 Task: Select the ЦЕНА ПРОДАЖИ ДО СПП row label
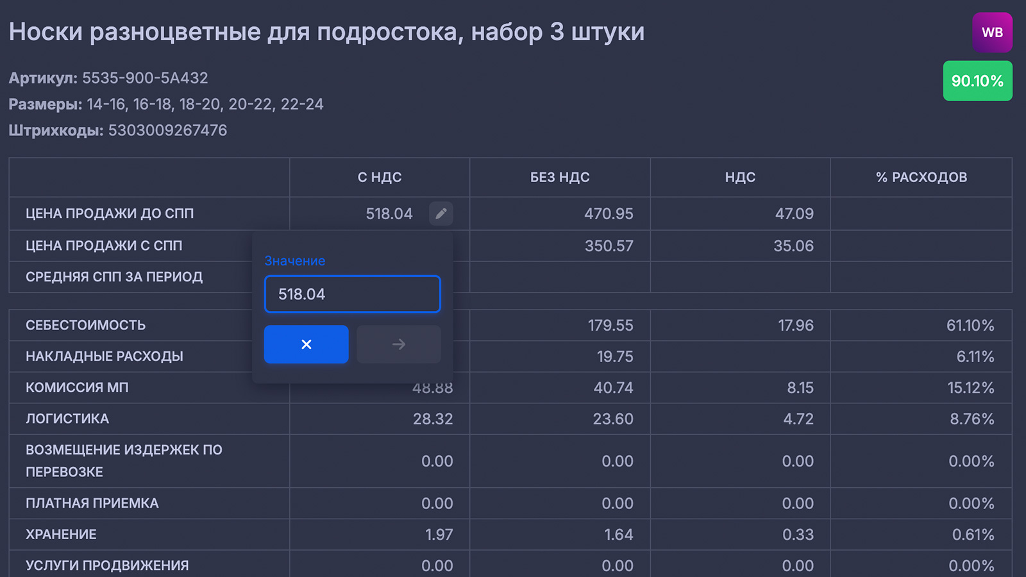pos(110,213)
